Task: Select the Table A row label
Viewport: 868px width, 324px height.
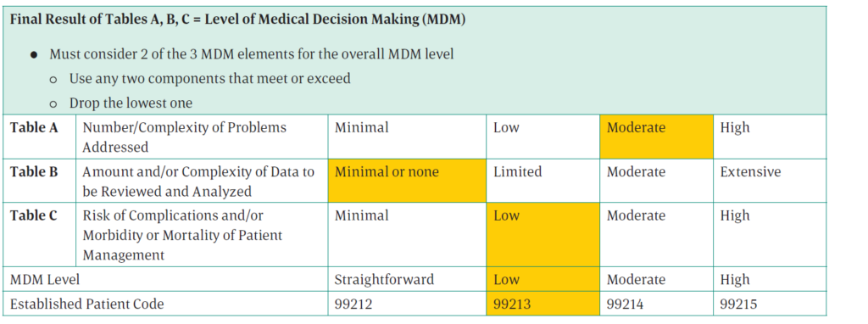Action: point(34,128)
